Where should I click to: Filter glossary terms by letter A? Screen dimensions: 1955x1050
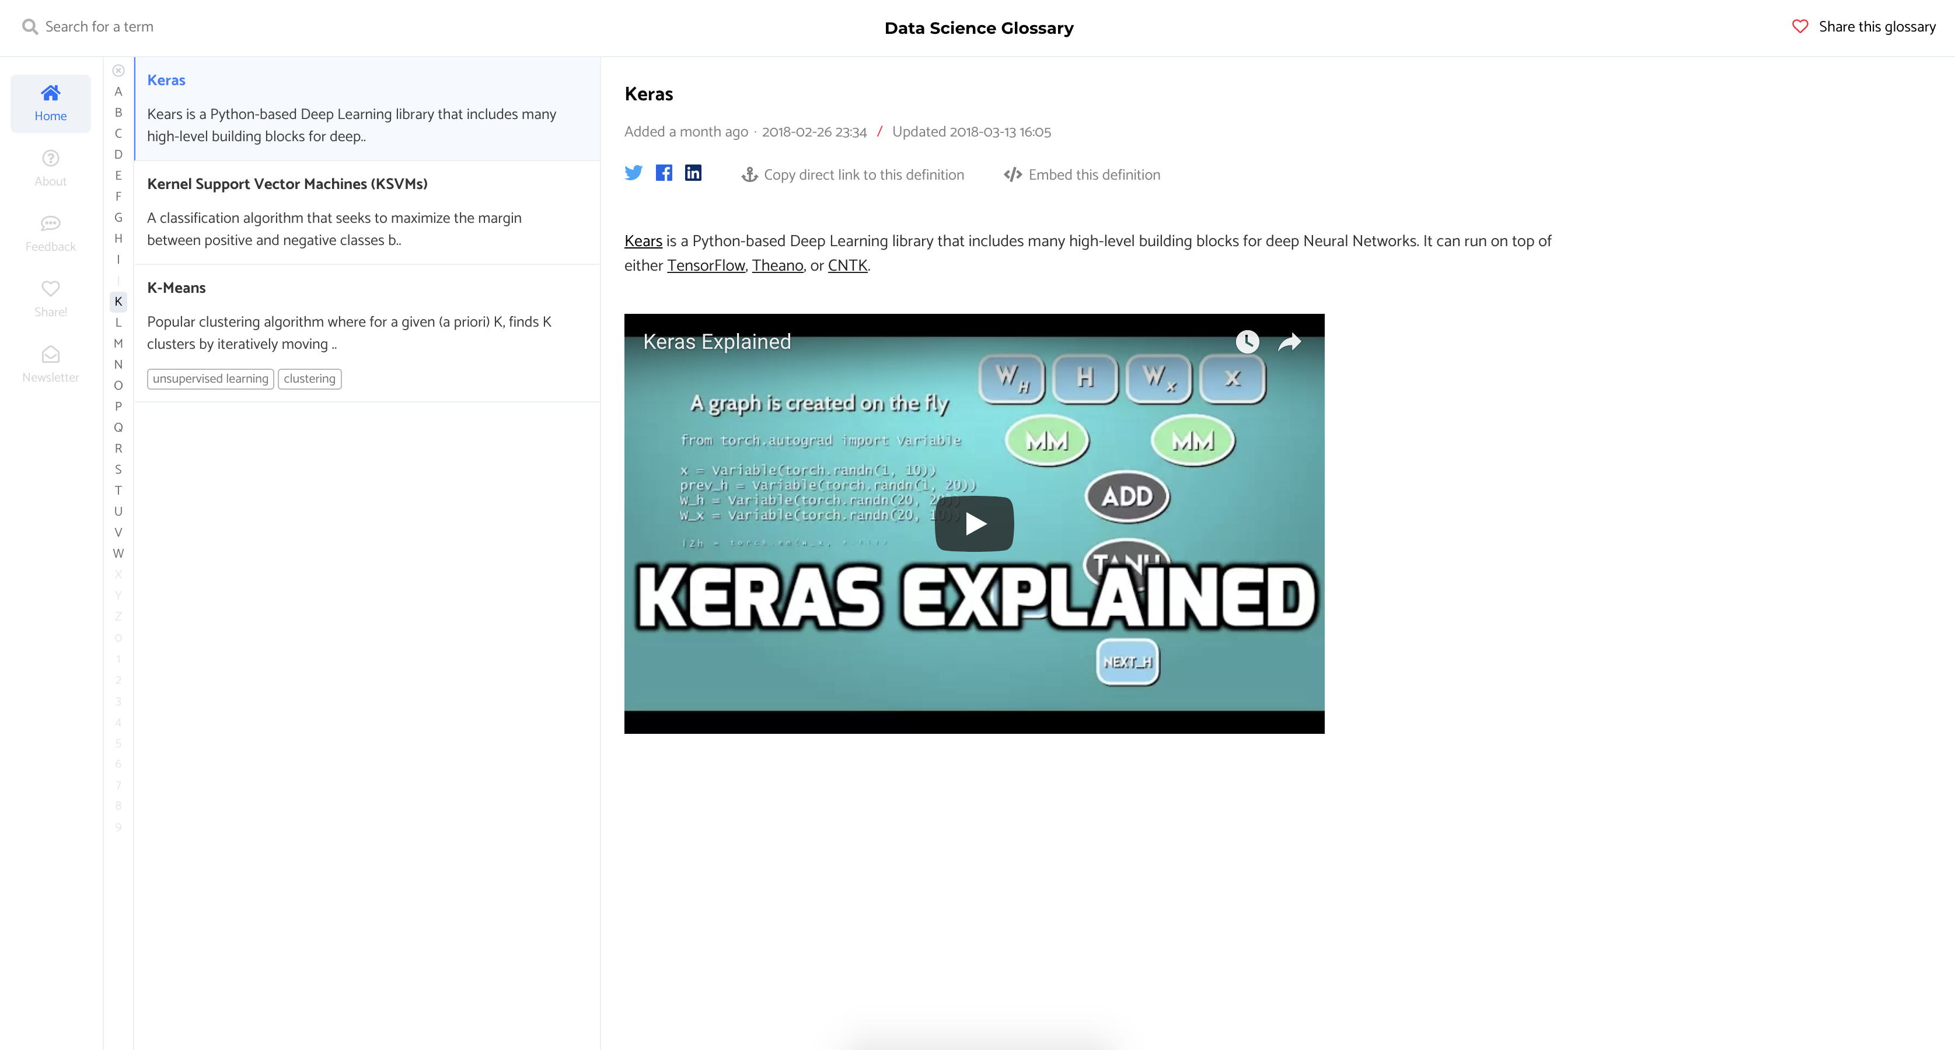pos(118,91)
